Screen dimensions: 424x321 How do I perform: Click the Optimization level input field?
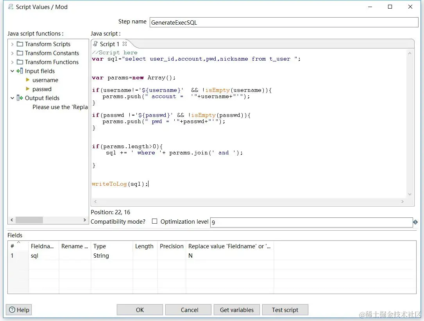click(x=311, y=222)
